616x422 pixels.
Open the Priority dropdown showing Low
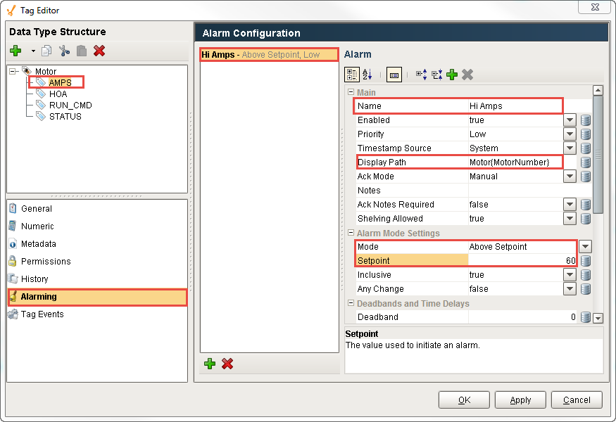(571, 134)
